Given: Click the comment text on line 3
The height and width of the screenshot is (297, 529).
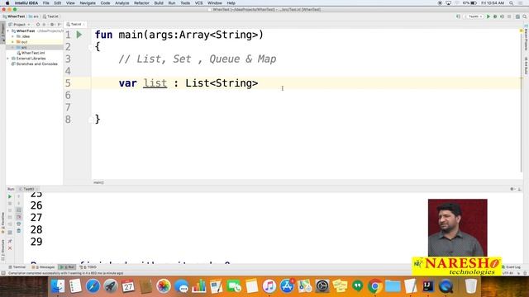Looking at the screenshot, I should [198, 59].
